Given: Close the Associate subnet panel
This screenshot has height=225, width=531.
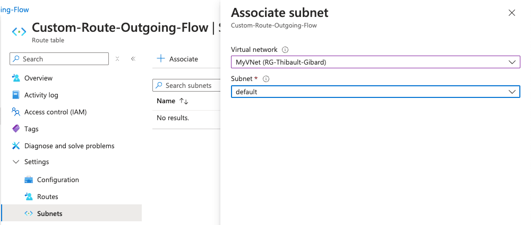Looking at the screenshot, I should pos(512,13).
